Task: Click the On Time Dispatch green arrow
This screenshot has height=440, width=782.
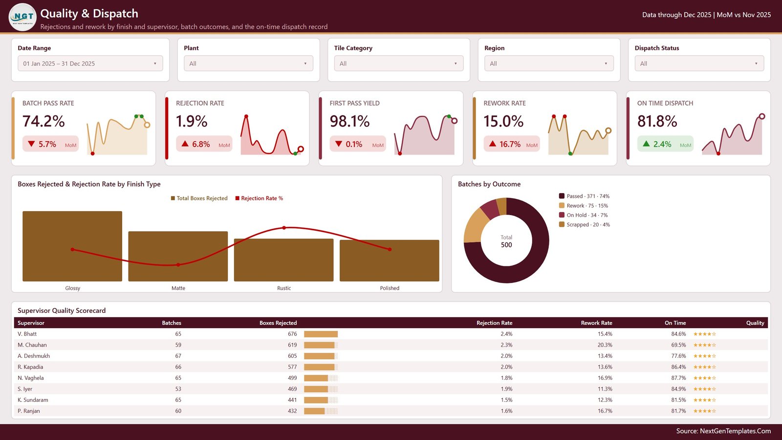Action: pyautogui.click(x=646, y=144)
